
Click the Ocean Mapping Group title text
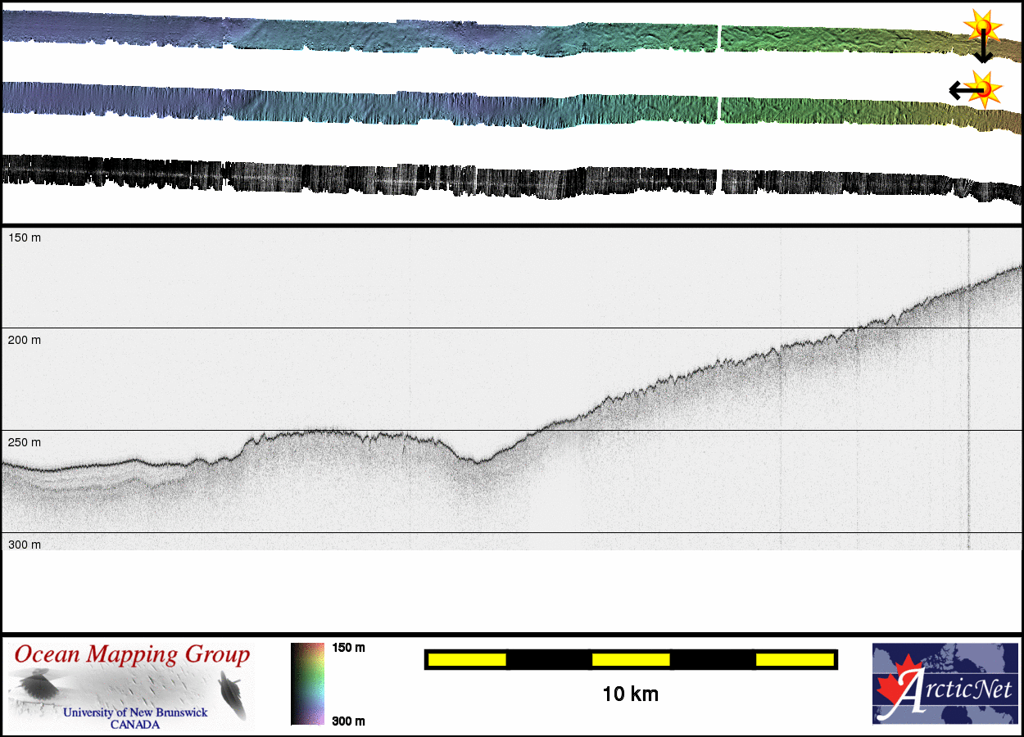(x=132, y=654)
